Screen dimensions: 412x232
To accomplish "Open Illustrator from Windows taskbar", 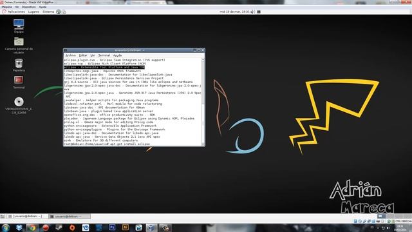I will [x=126, y=227].
